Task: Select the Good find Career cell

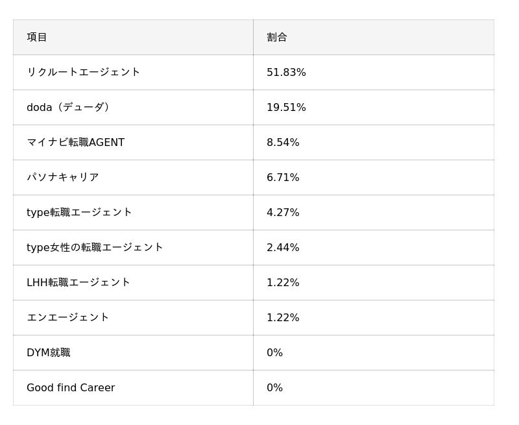Action: tap(71, 387)
